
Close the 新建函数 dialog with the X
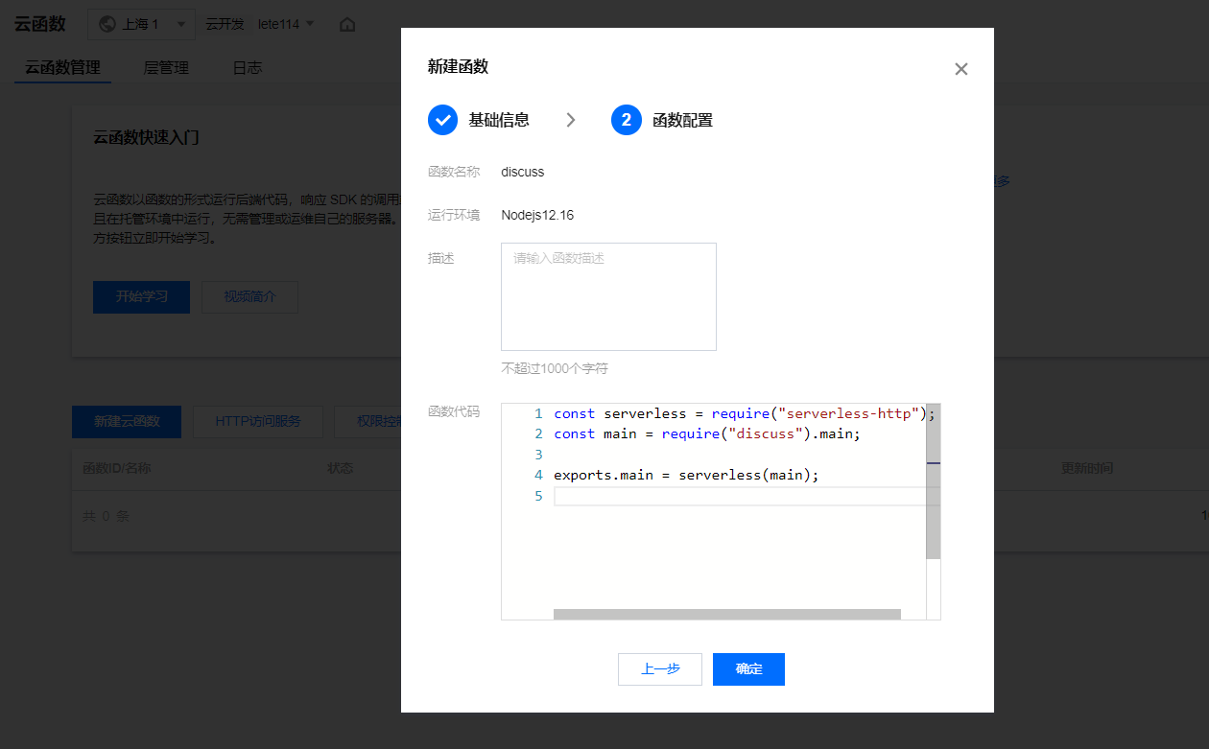tap(960, 69)
